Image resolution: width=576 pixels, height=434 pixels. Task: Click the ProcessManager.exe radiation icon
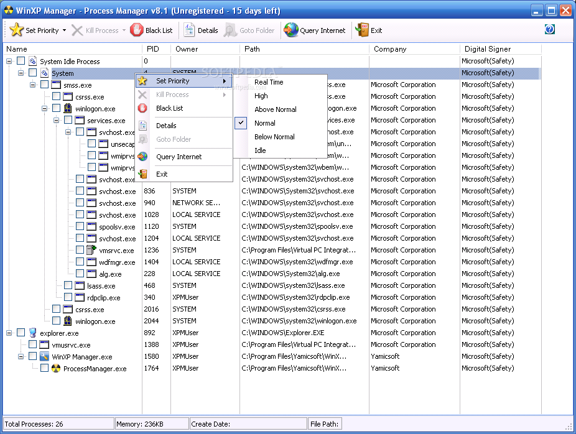click(56, 368)
